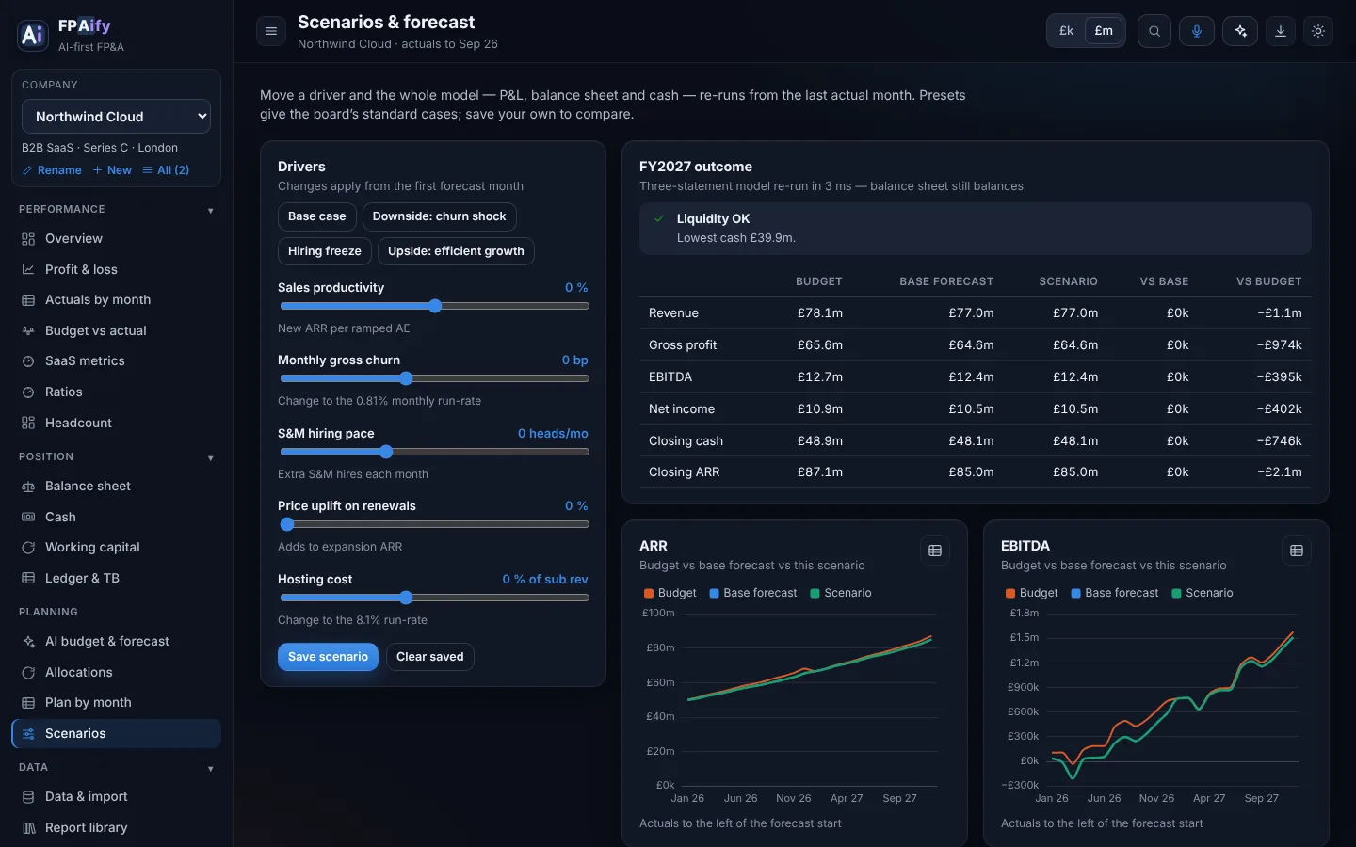Toggle the sidebar hamburger menu
Viewport: 1356px width, 847px height.
(x=271, y=31)
